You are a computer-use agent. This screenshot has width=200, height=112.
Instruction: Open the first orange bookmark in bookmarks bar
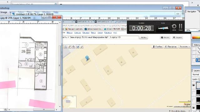point(74,29)
